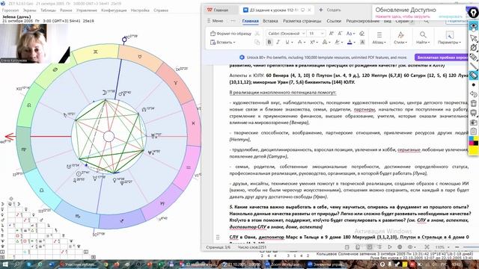
Task: Open the font size dropdown showing 11
Action: click(x=317, y=33)
